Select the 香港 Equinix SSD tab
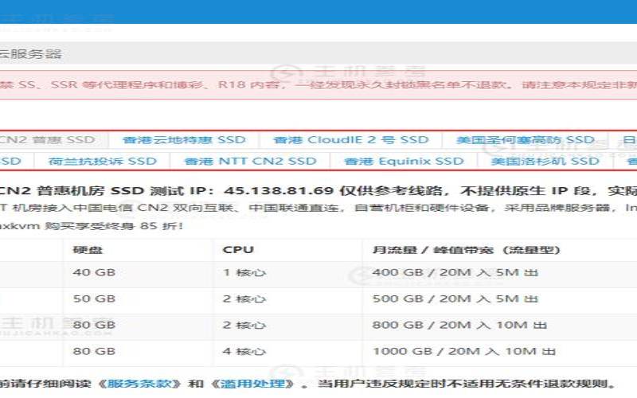637x398 pixels. [x=404, y=161]
